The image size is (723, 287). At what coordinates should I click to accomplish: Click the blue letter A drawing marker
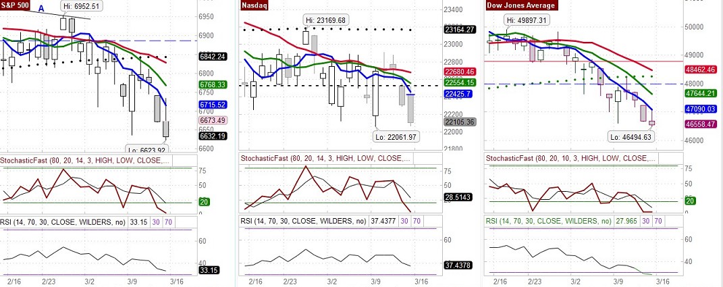(x=41, y=9)
